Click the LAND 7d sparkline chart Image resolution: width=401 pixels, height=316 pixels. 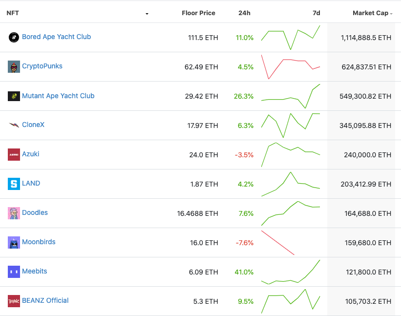291,184
